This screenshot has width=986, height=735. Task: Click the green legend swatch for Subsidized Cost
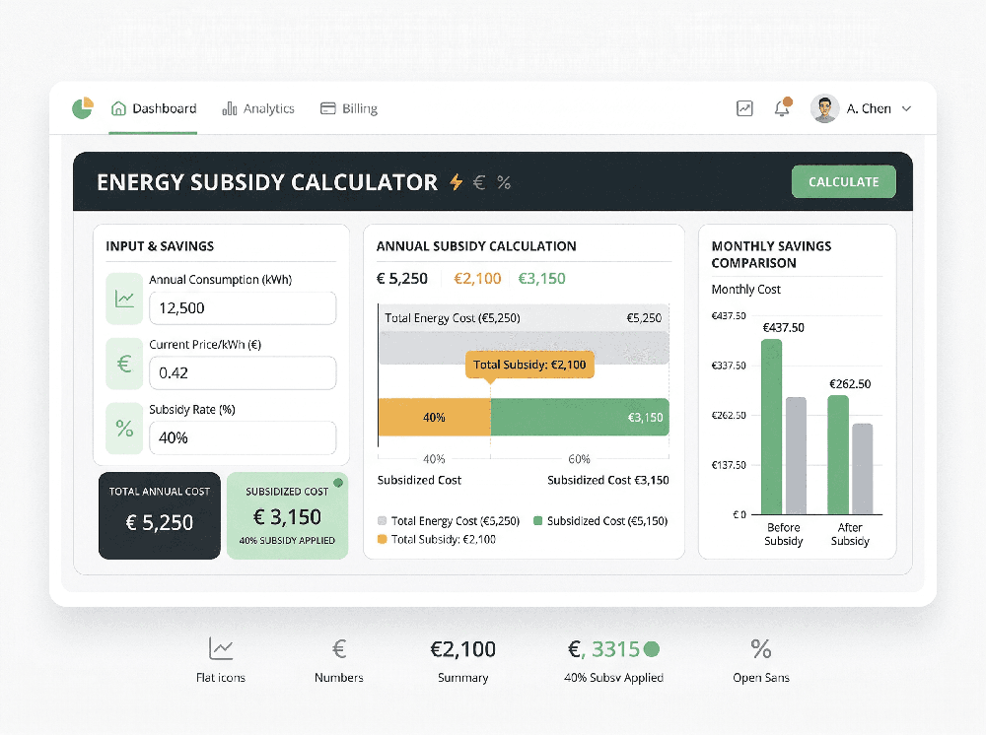click(x=537, y=521)
